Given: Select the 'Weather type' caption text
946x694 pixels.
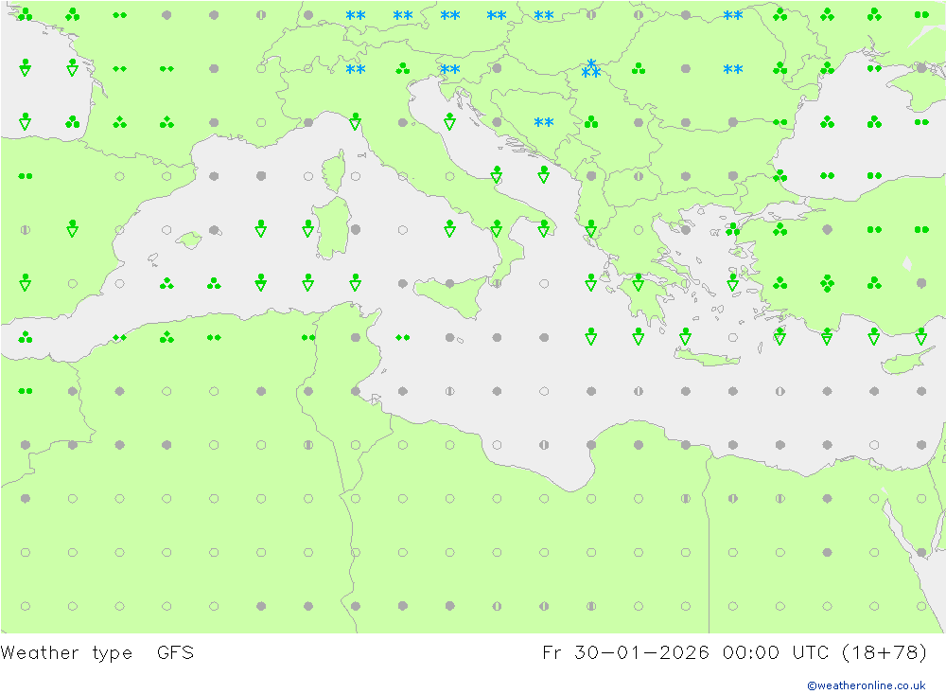Looking at the screenshot, I should (66, 653).
